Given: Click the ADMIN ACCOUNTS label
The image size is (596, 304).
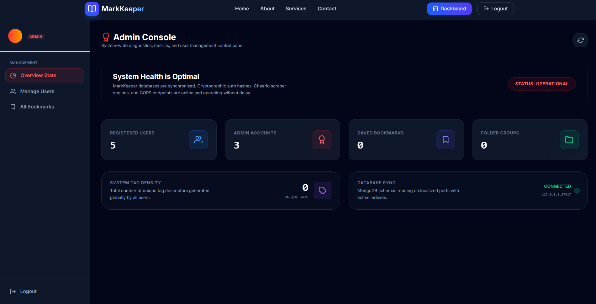Looking at the screenshot, I should click(255, 133).
